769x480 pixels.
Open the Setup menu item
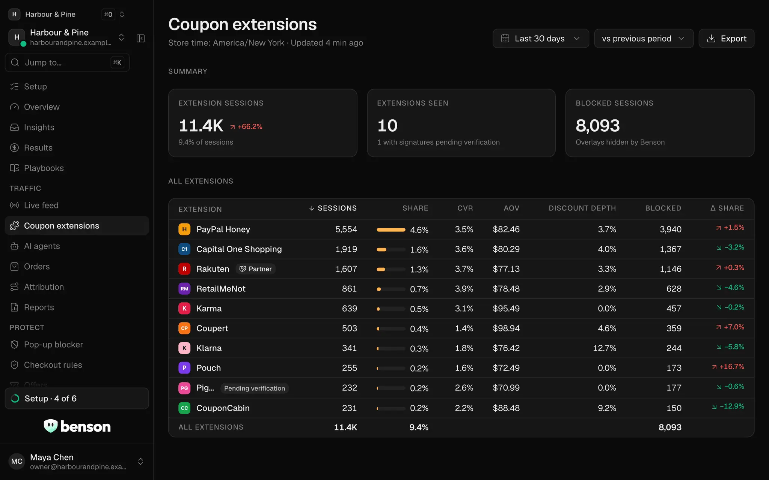(x=77, y=87)
